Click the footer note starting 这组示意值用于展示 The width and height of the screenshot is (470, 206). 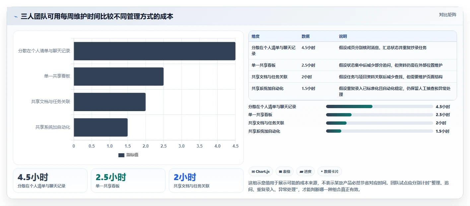click(x=348, y=186)
